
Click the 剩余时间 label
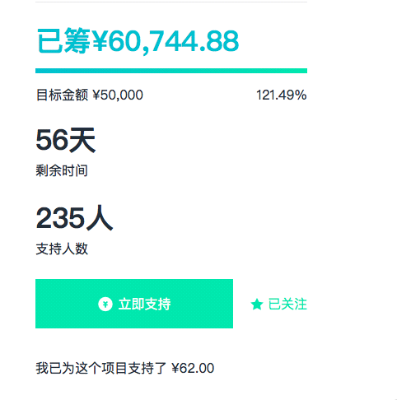pyautogui.click(x=62, y=170)
